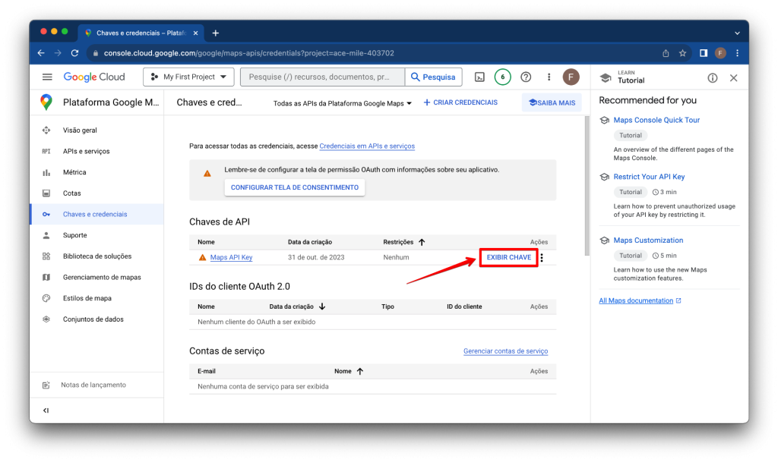Open more actions for Maps API Key
The height and width of the screenshot is (462, 778).
(x=542, y=257)
